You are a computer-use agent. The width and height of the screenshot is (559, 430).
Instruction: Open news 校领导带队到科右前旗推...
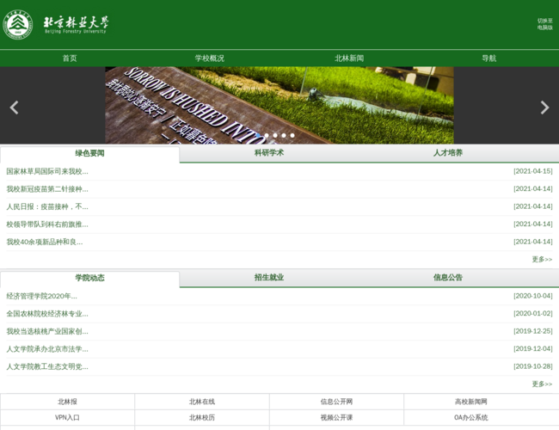47,224
